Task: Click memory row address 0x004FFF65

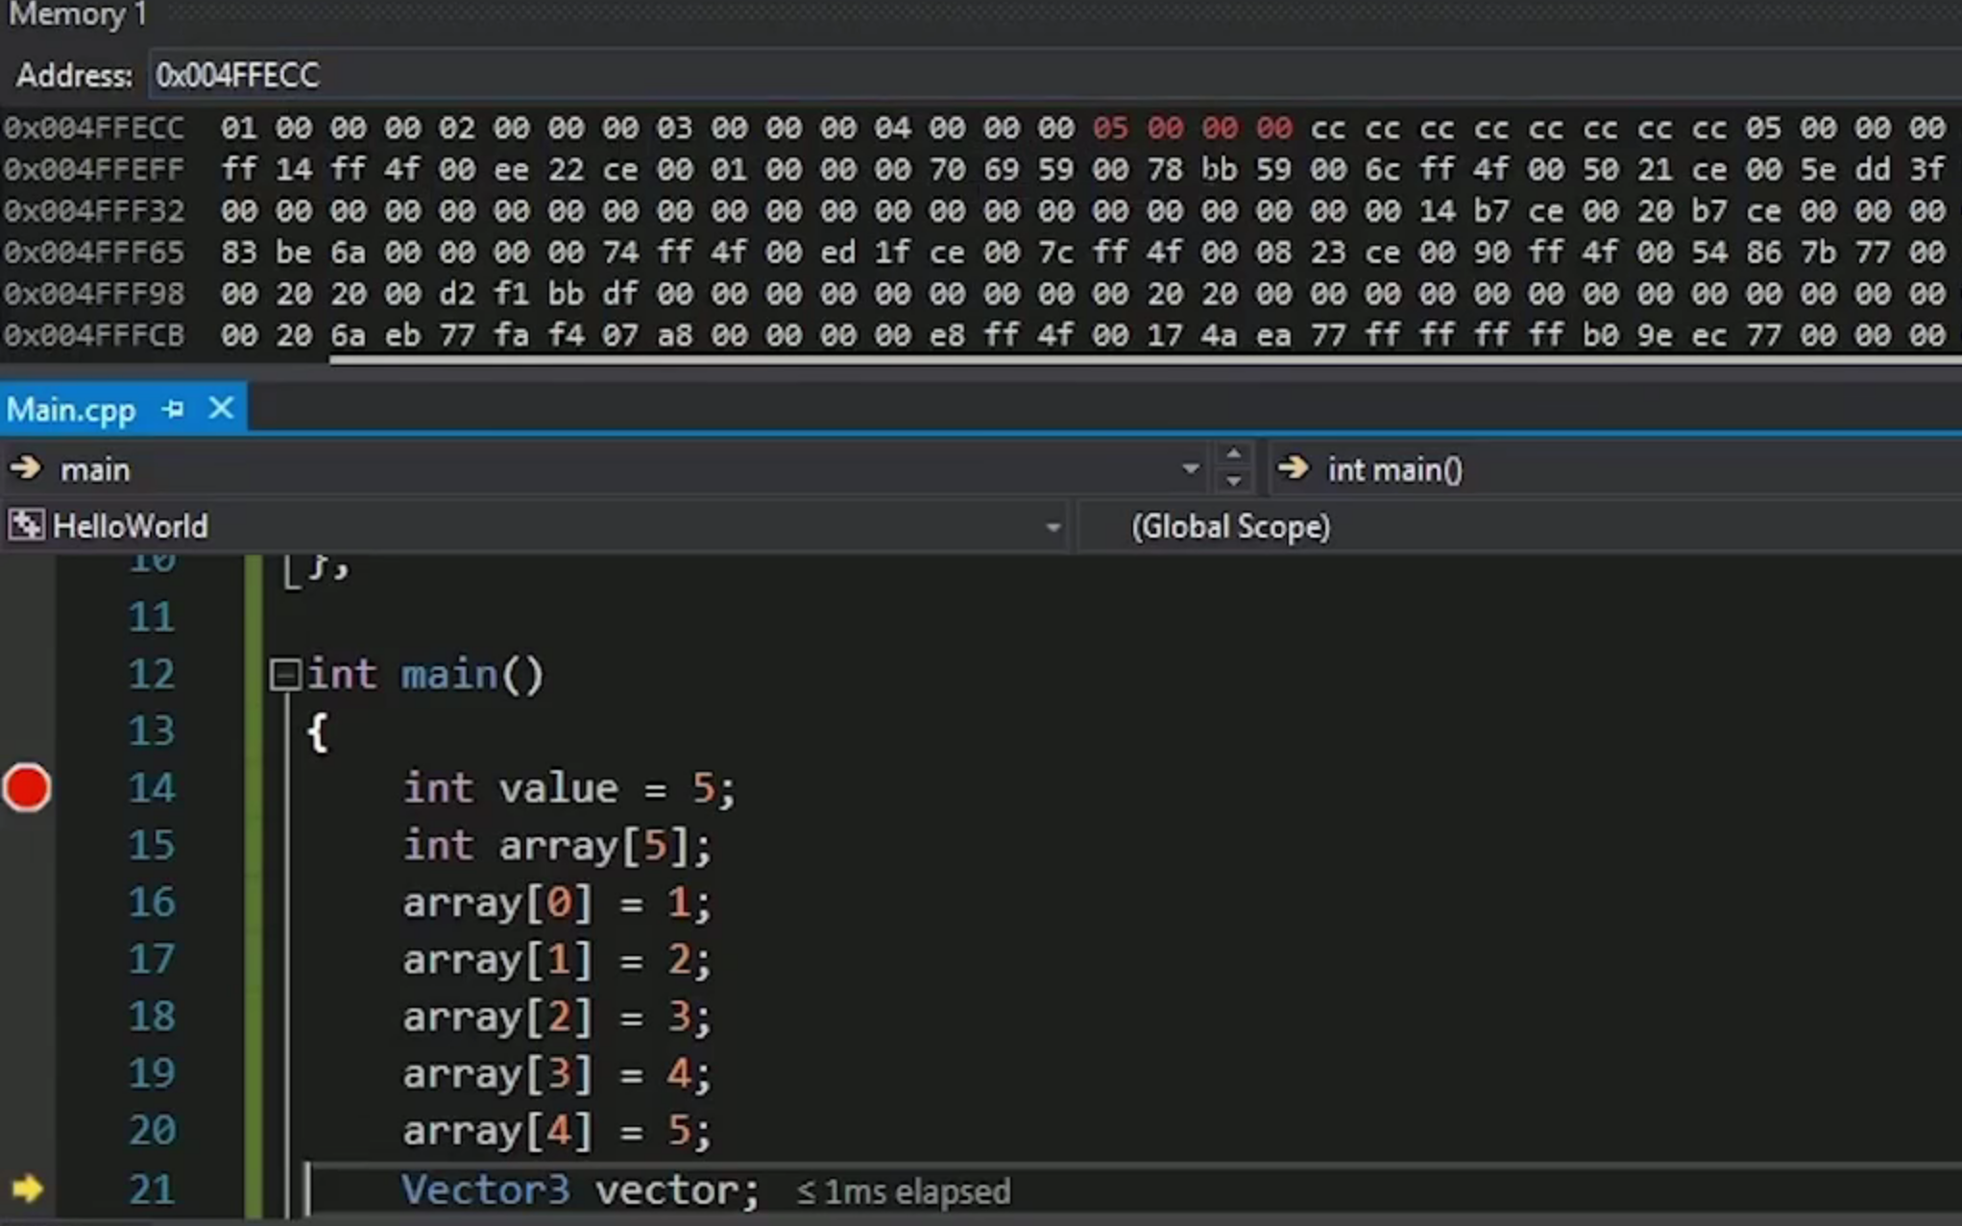Action: pos(94,252)
